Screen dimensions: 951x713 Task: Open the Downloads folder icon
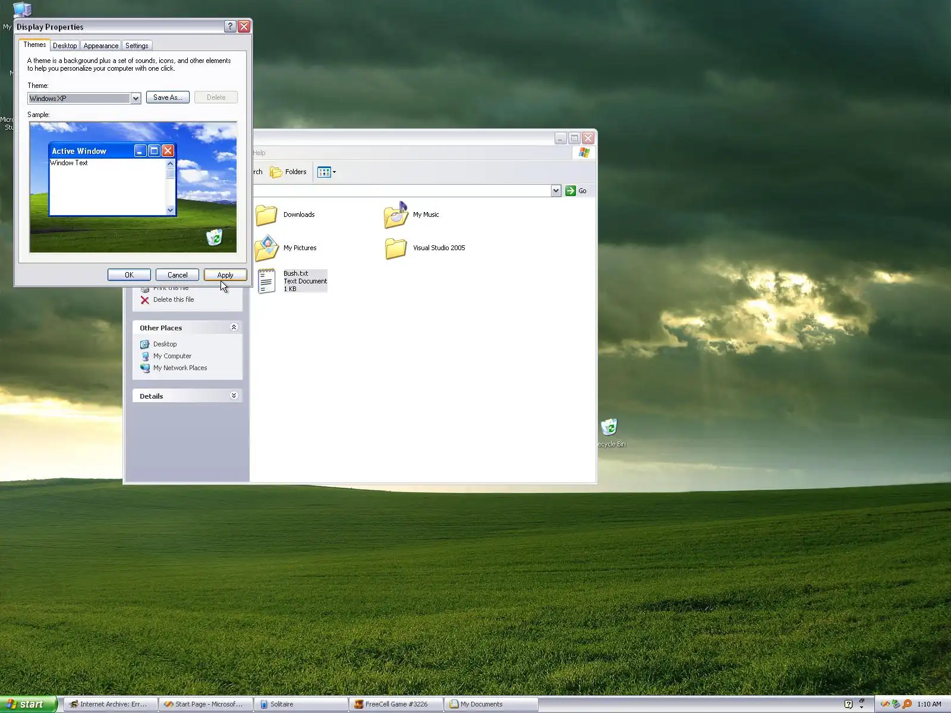tap(266, 215)
